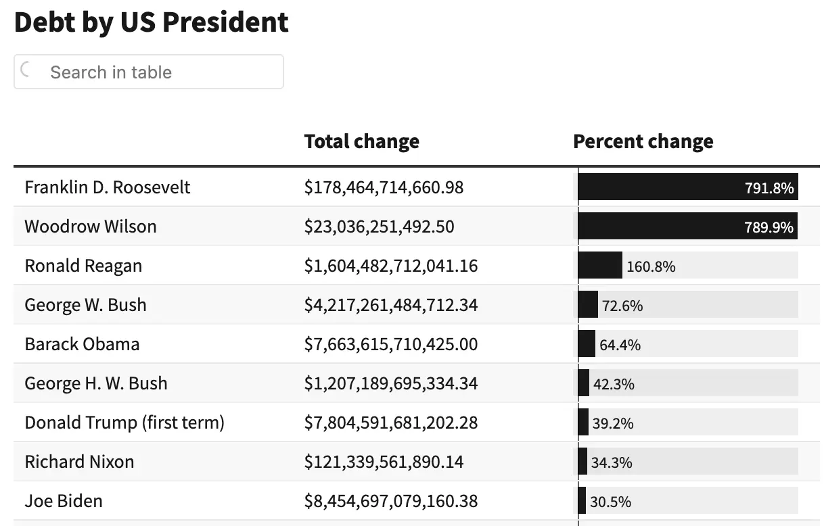The width and height of the screenshot is (824, 526).
Task: Select the Joe Biden row name
Action: [x=64, y=501]
